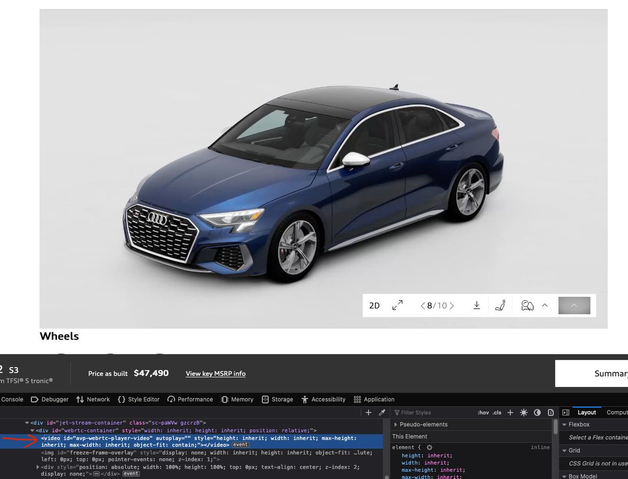Toggle the .cls class panel
Screen dimensions: 628x479
point(497,413)
